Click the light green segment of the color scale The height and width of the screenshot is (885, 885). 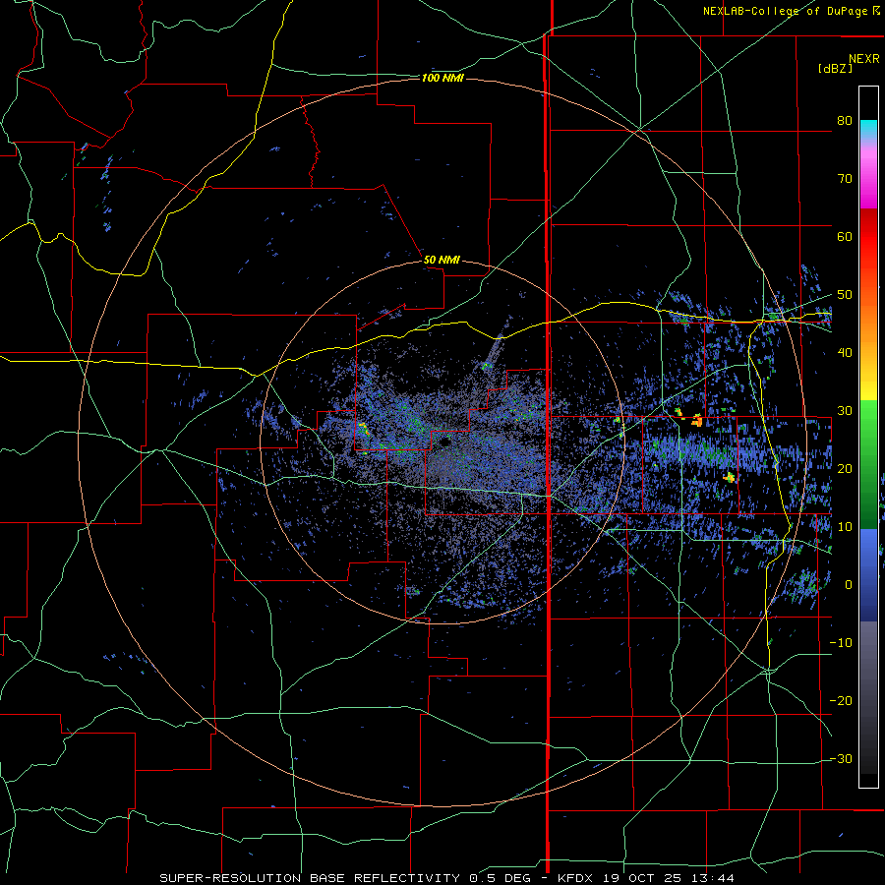pyautogui.click(x=868, y=423)
